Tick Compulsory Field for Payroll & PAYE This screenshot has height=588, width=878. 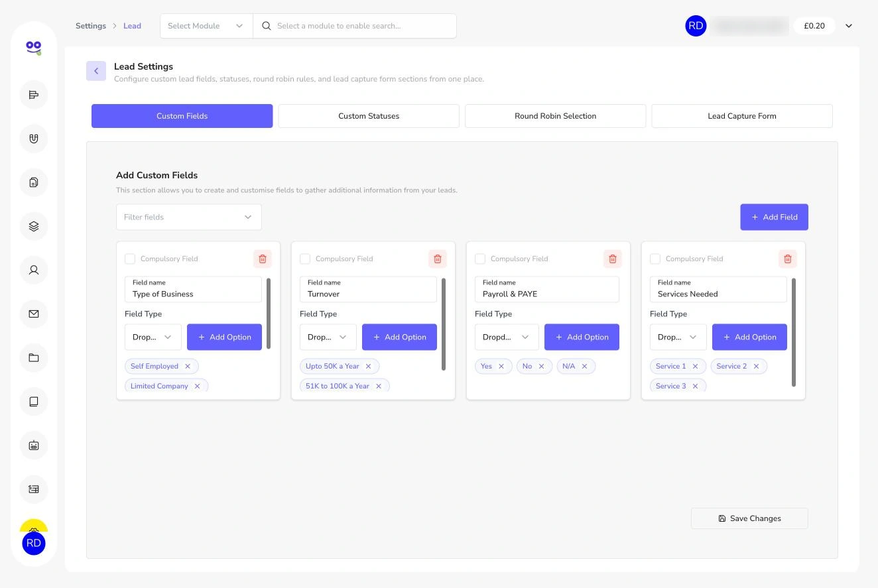[x=480, y=259]
